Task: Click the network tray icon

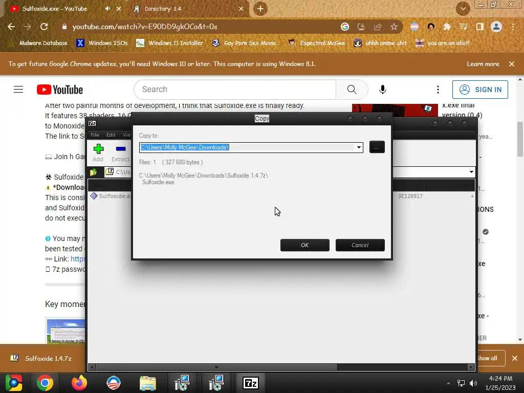Action: tap(461, 383)
